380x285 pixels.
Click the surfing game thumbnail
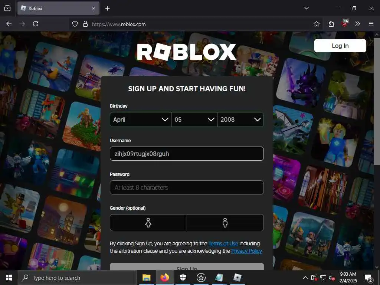tap(53, 67)
